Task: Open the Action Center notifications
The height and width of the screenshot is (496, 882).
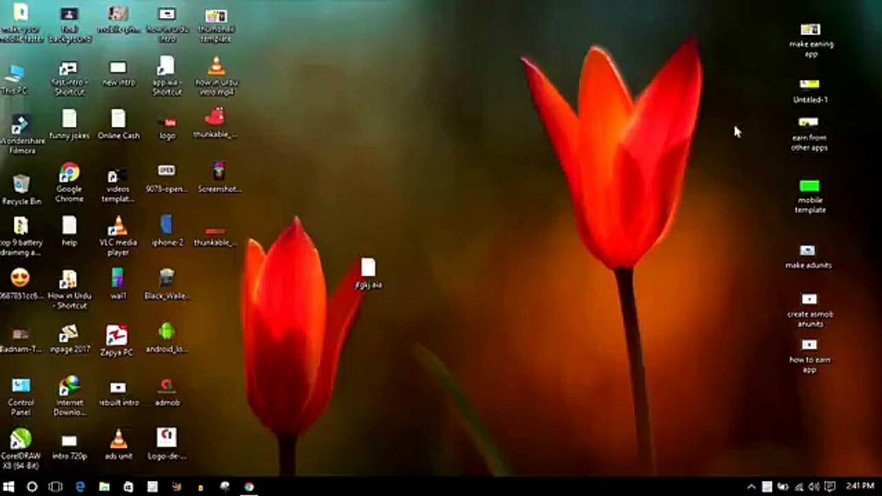Action: tap(830, 487)
